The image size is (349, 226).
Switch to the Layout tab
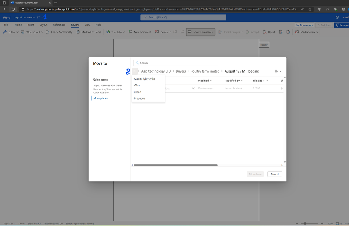[43, 25]
